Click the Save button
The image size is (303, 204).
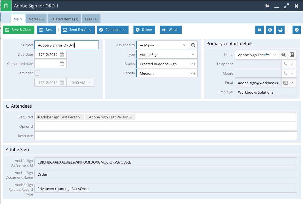point(46,30)
